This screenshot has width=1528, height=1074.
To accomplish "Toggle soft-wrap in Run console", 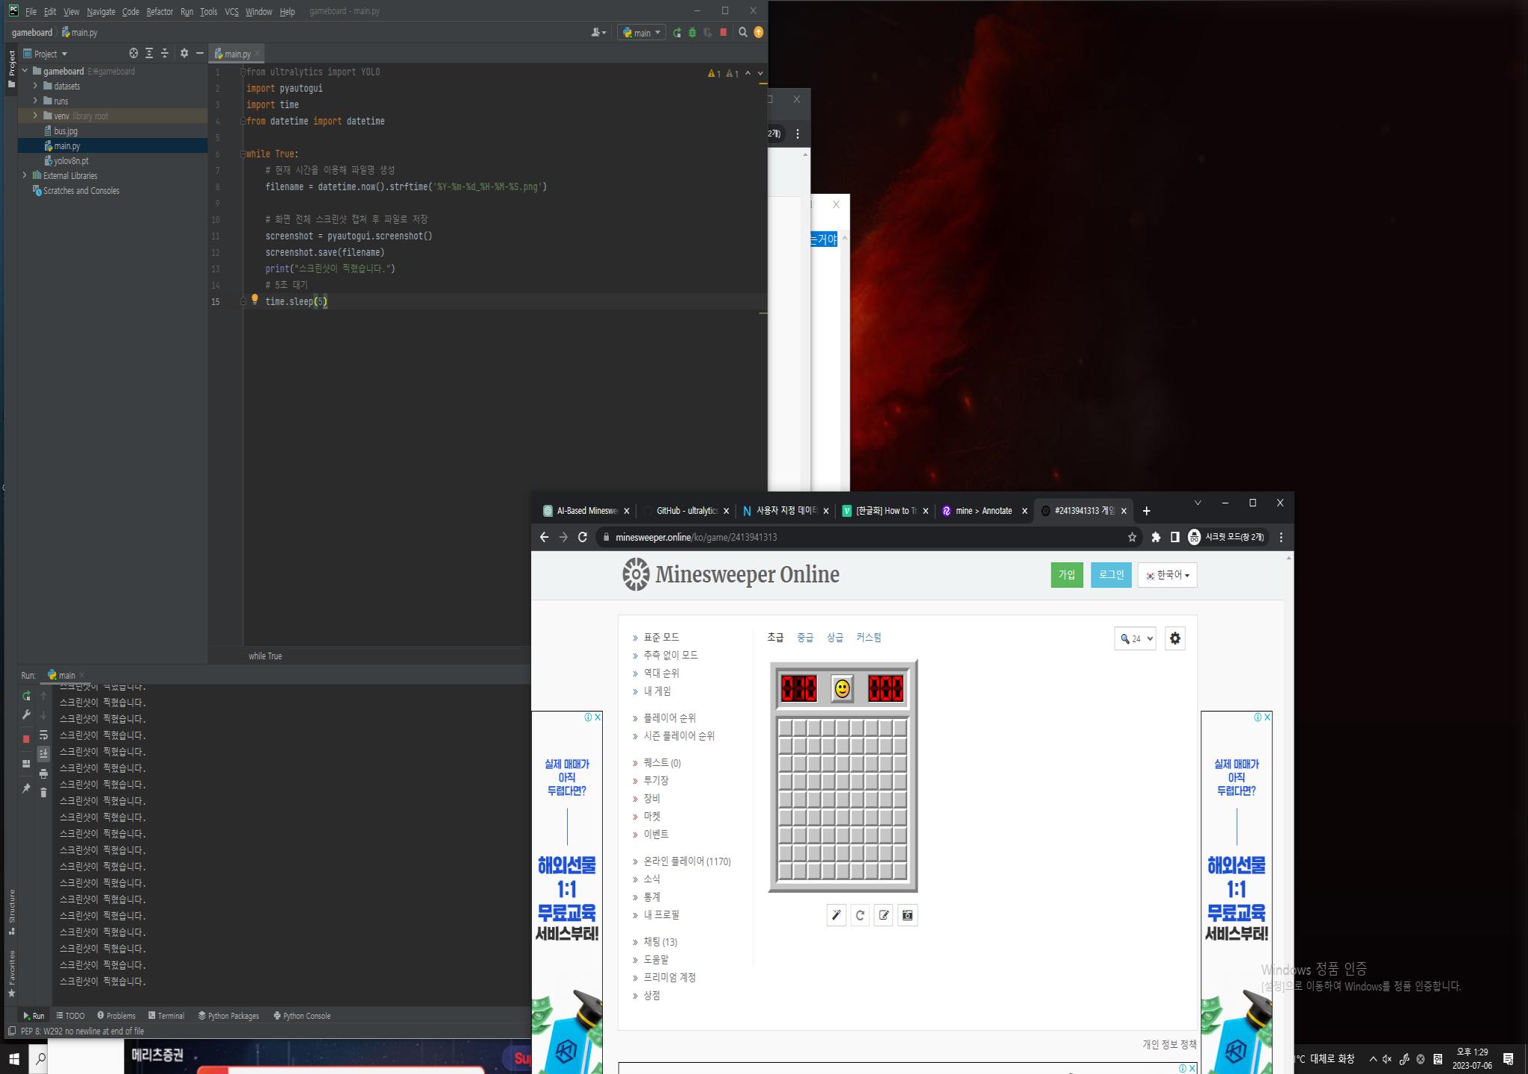I will point(43,735).
